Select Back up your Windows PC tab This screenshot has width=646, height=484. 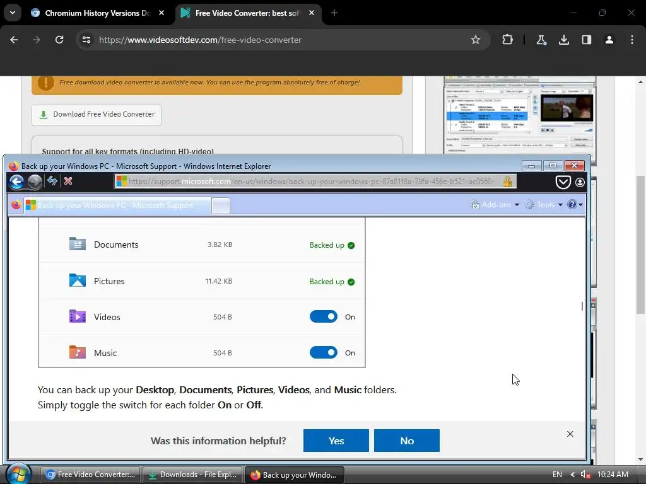(x=118, y=205)
